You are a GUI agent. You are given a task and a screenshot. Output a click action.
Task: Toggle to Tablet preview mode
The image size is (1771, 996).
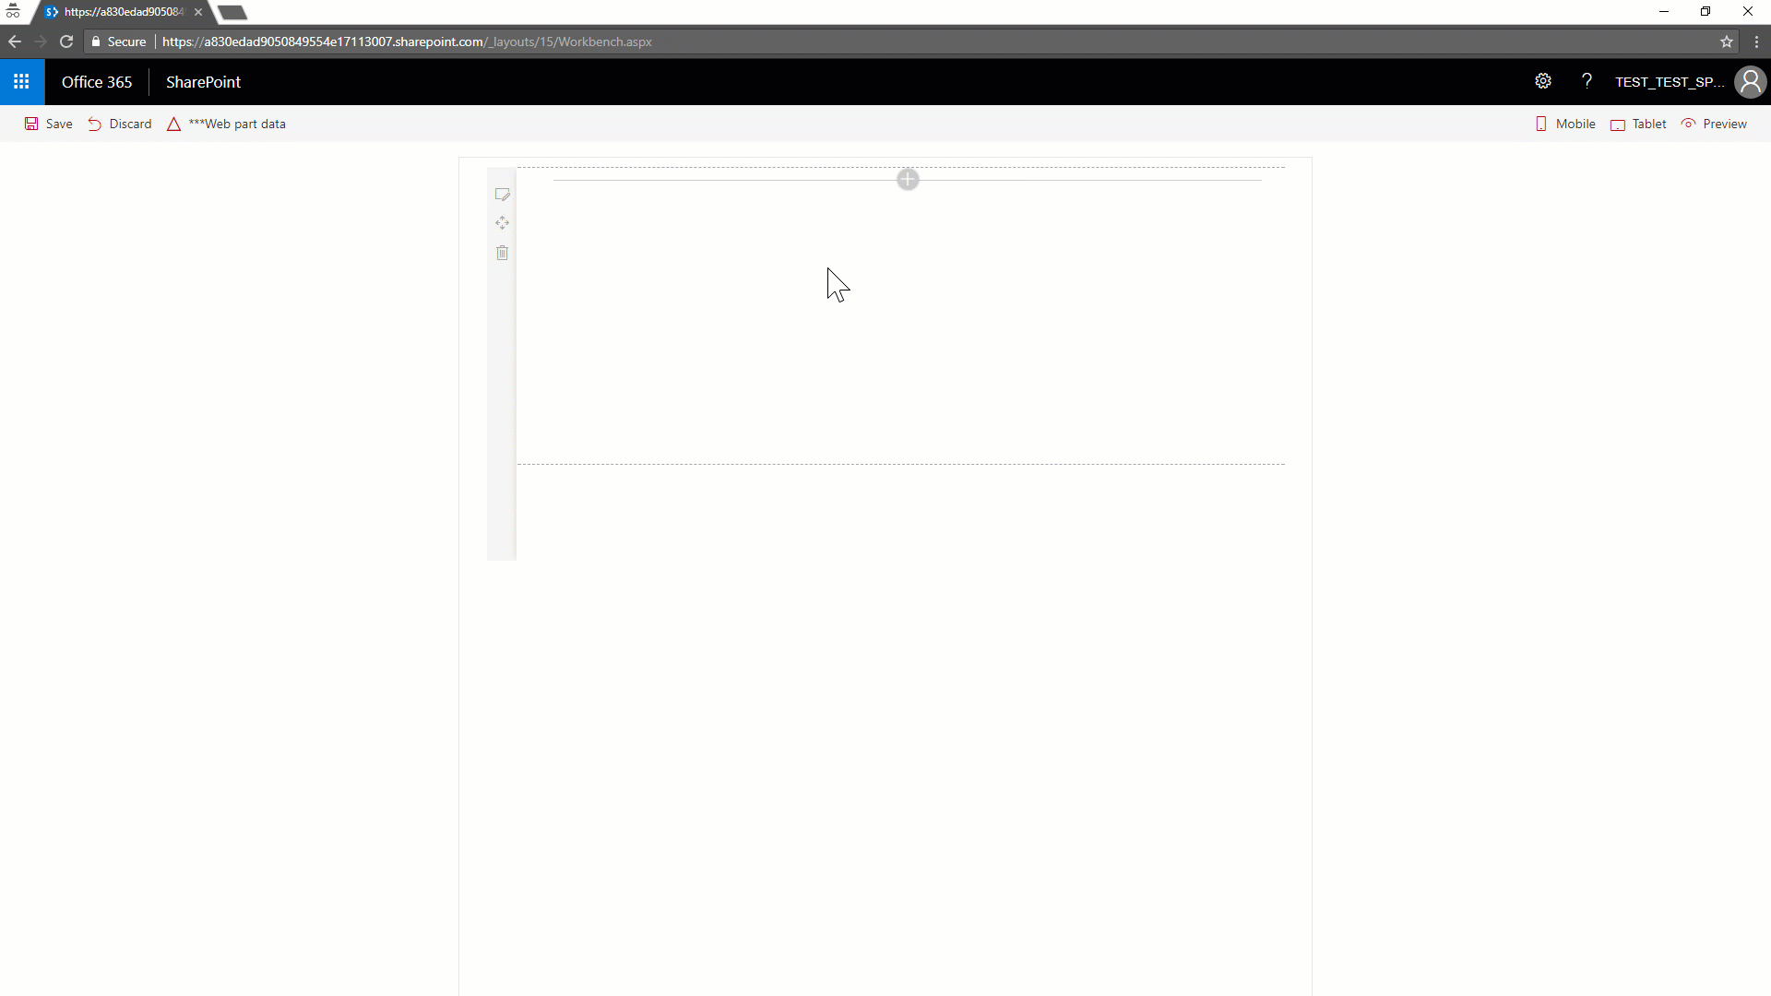[1637, 123]
